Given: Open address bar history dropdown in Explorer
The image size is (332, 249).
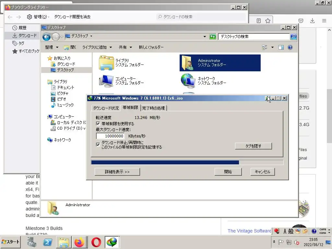Looking at the screenshot, I should 205,36.
